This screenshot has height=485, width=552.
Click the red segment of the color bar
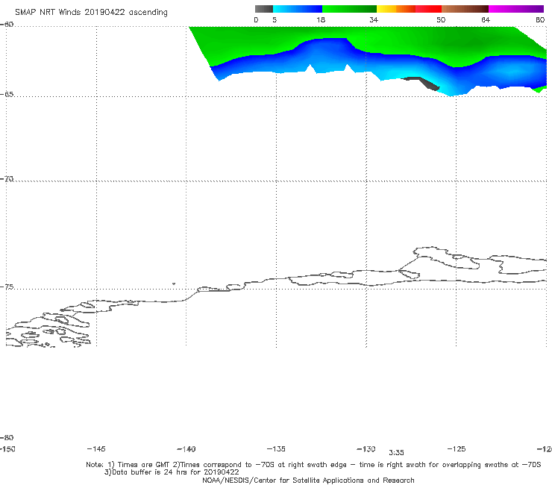click(x=428, y=9)
